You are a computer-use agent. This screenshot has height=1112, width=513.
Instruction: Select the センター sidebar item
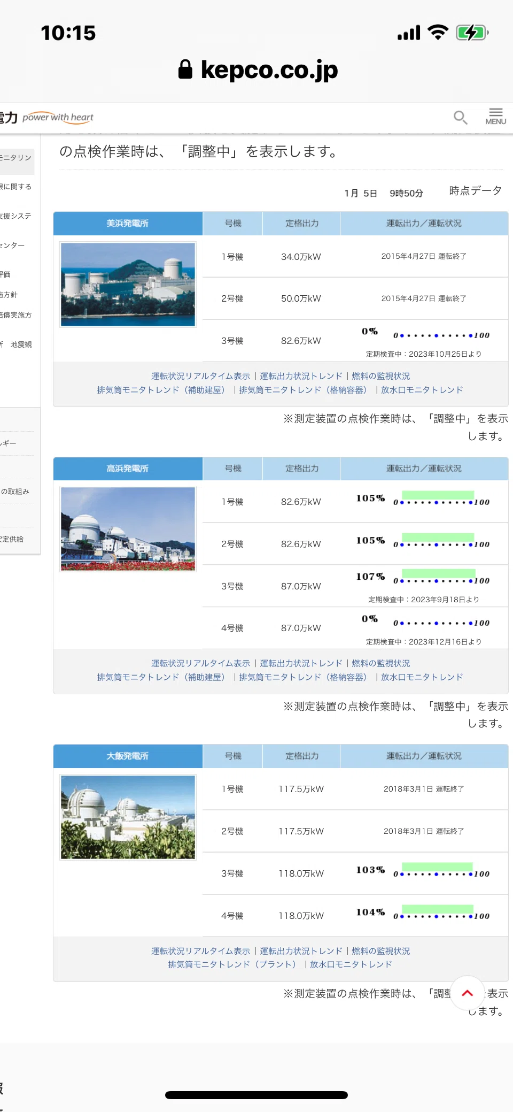(12, 246)
